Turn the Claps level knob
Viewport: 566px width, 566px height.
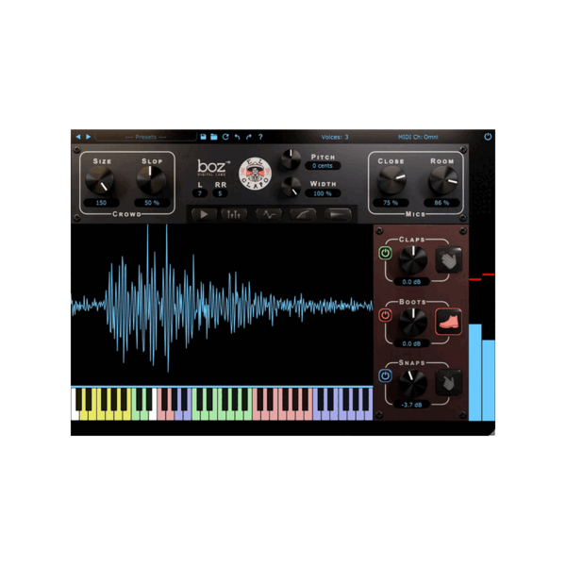click(x=413, y=259)
